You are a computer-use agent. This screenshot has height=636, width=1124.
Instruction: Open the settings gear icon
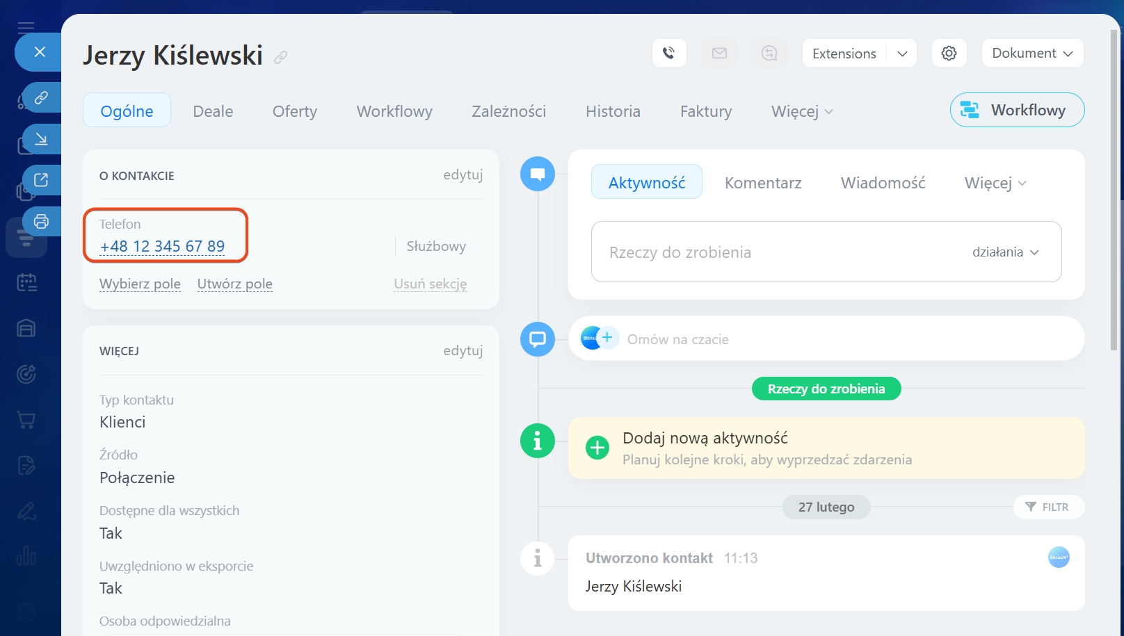click(949, 53)
